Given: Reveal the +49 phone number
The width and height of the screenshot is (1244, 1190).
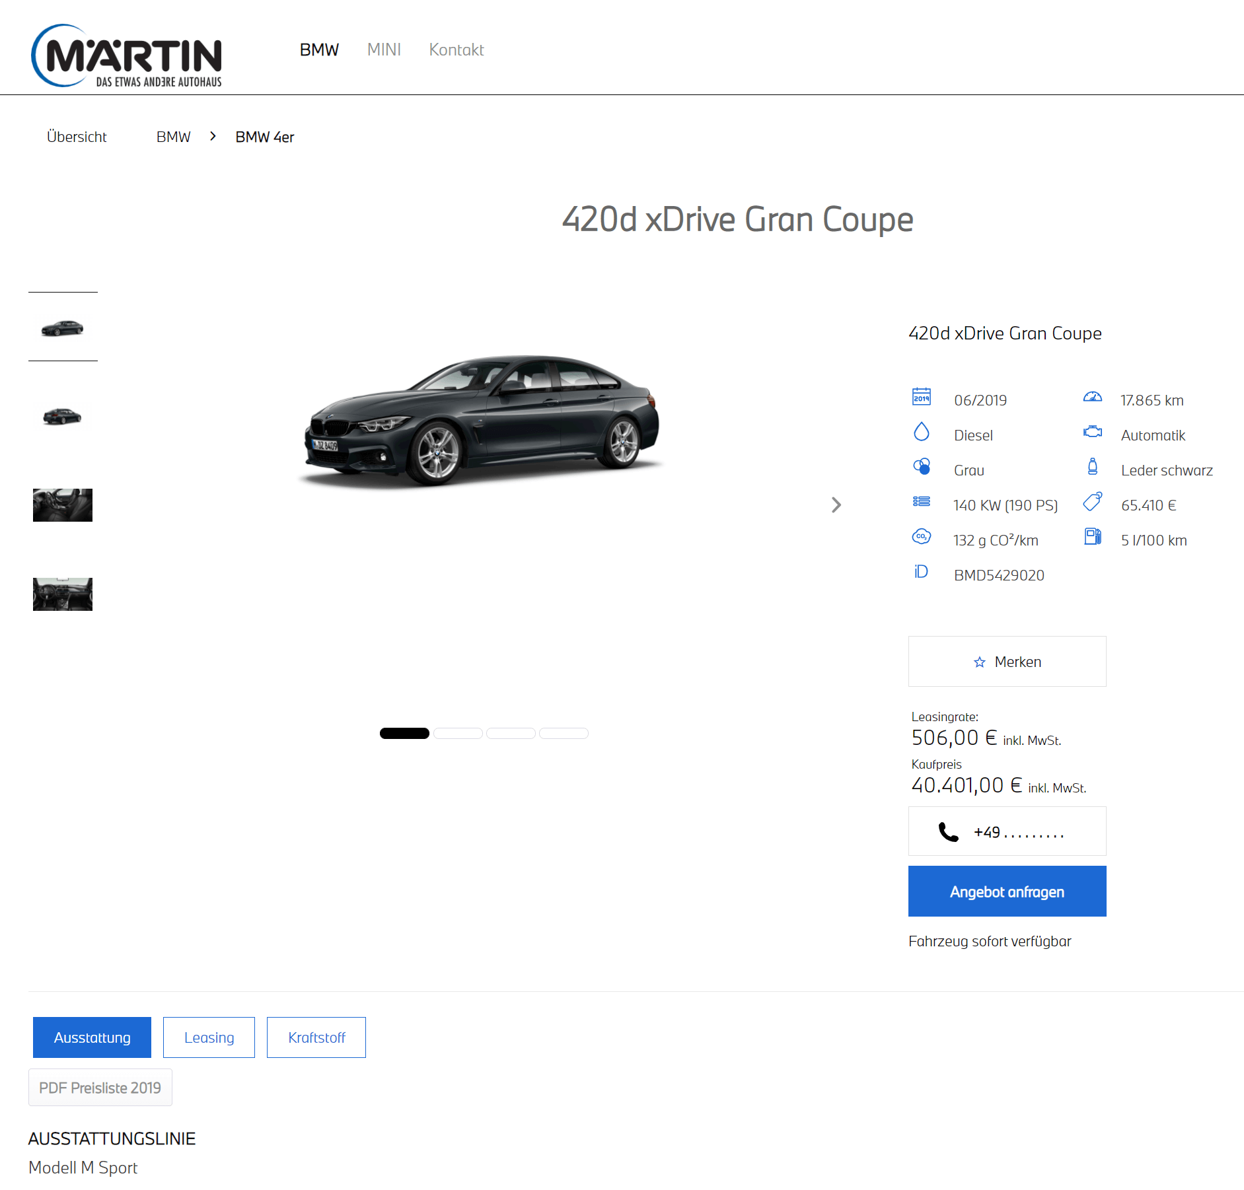Looking at the screenshot, I should pos(1007,831).
